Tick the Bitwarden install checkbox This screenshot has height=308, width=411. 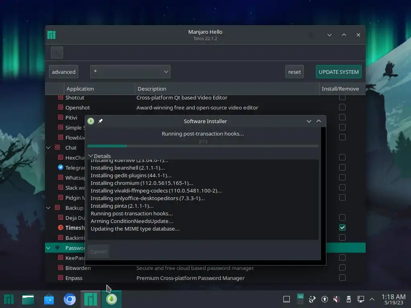[342, 267]
